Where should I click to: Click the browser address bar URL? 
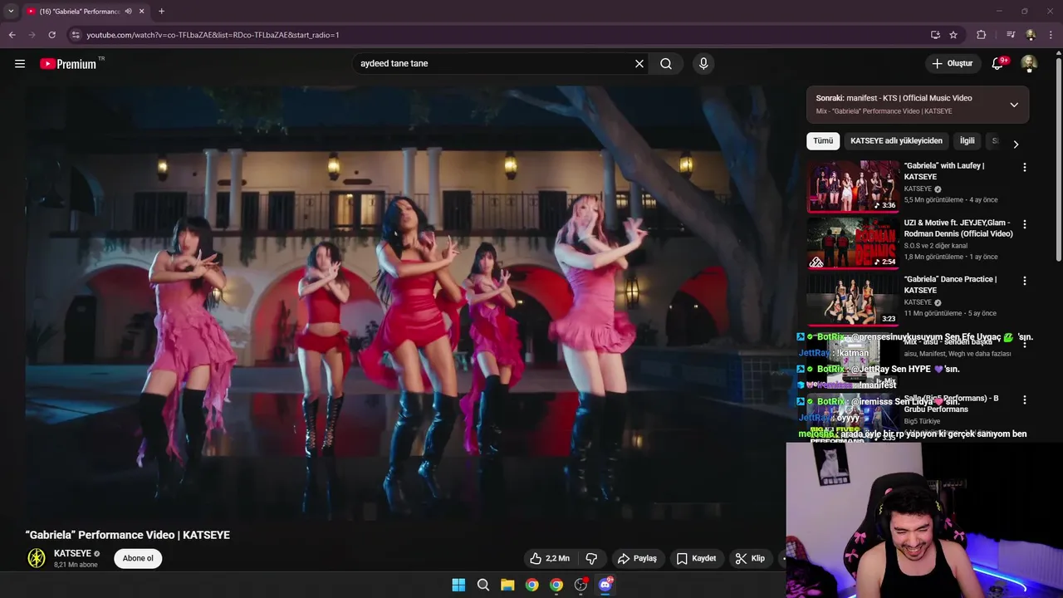point(213,35)
